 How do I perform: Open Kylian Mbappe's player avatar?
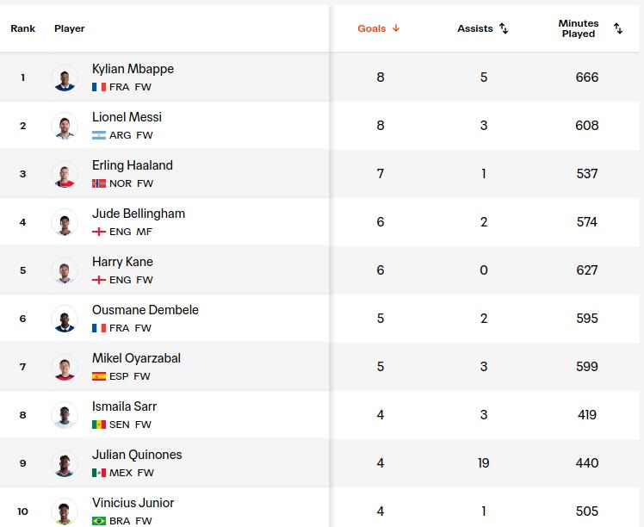(x=65, y=77)
